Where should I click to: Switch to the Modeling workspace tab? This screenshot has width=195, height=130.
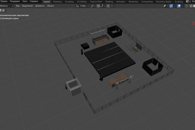pos(57,2)
